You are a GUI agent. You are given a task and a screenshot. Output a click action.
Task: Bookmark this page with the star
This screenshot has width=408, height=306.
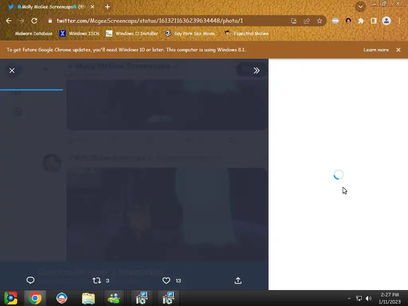tap(320, 21)
